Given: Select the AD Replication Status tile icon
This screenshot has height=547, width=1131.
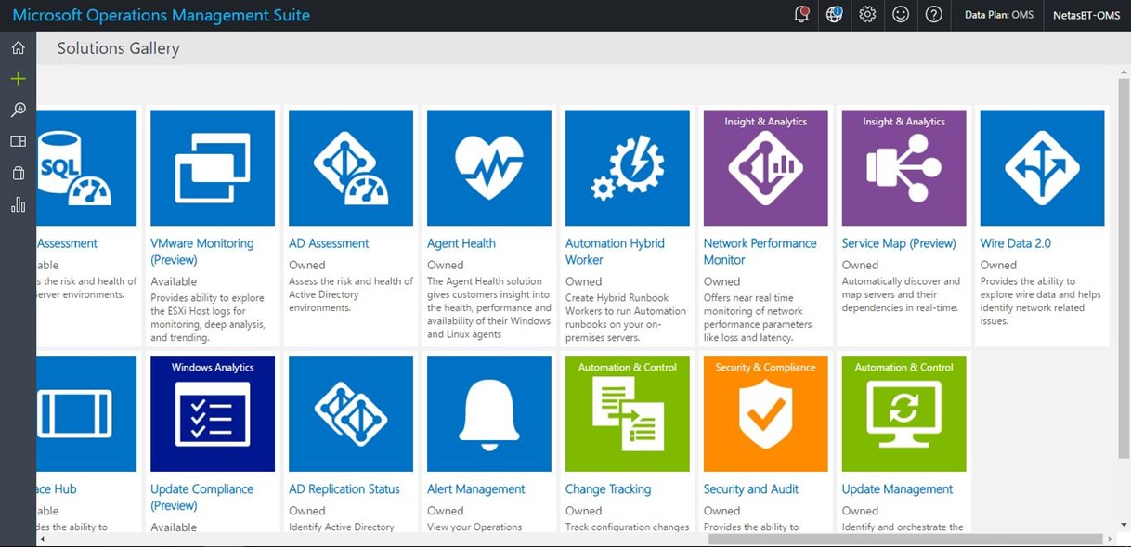Looking at the screenshot, I should [351, 414].
